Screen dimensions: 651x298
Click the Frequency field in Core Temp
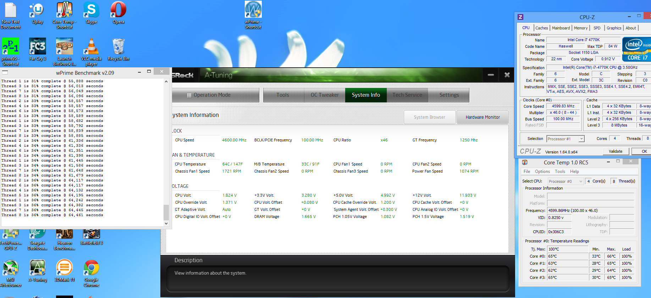[590, 210]
